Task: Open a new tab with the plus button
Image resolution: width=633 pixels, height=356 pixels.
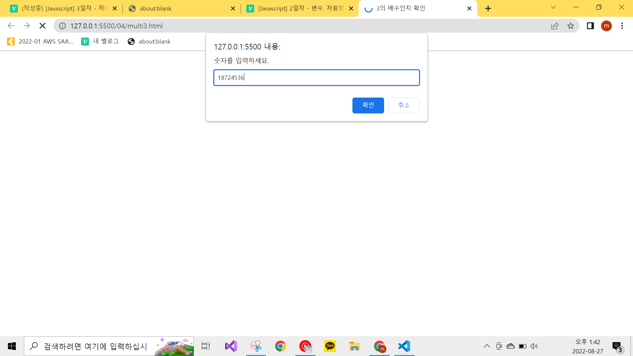Action: 488,9
